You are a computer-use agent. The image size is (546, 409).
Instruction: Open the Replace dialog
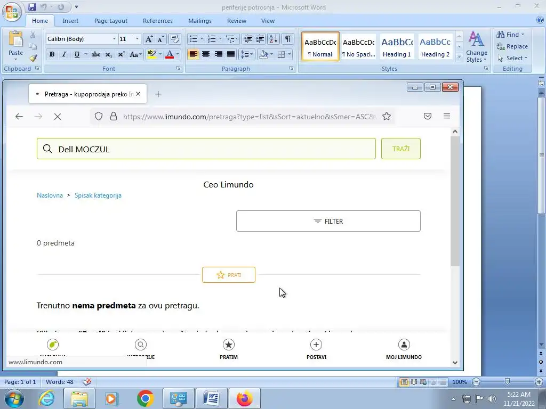pyautogui.click(x=512, y=46)
